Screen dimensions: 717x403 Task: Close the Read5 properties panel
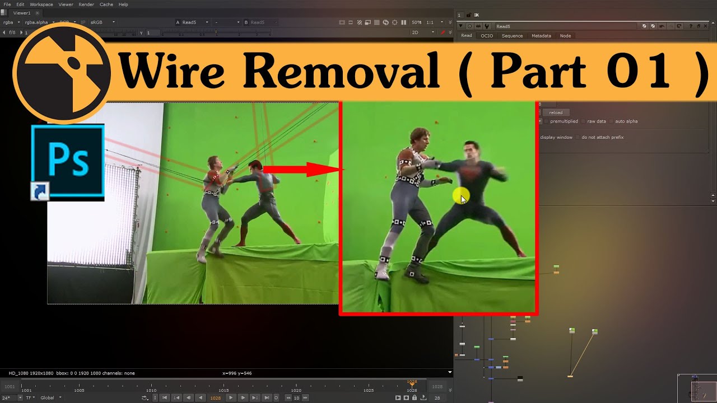point(705,26)
